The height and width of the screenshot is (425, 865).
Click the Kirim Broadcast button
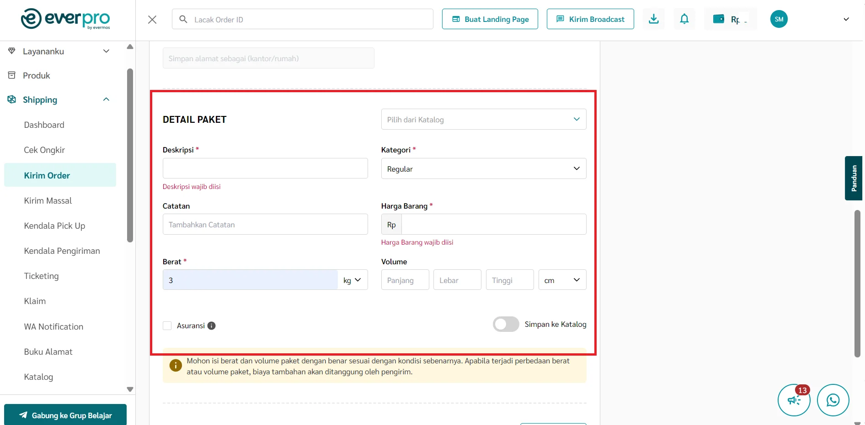pos(590,19)
